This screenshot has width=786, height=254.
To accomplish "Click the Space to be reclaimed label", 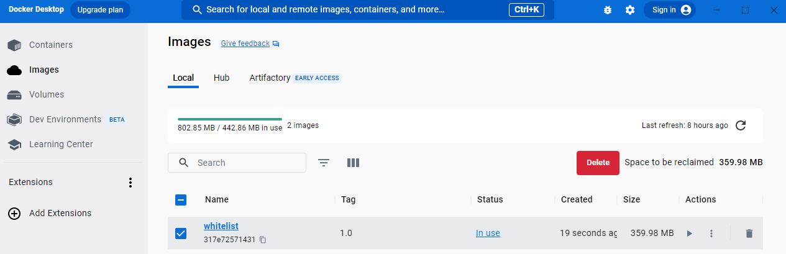I will click(x=669, y=162).
